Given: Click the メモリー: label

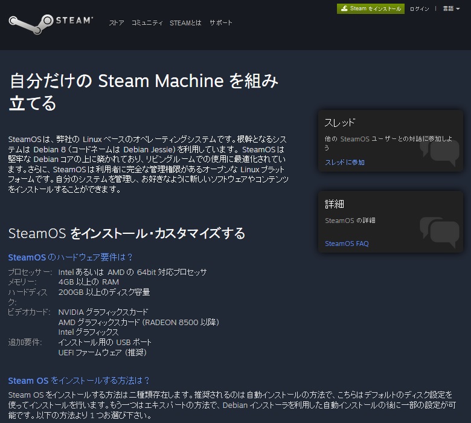Looking at the screenshot, I should tap(22, 282).
